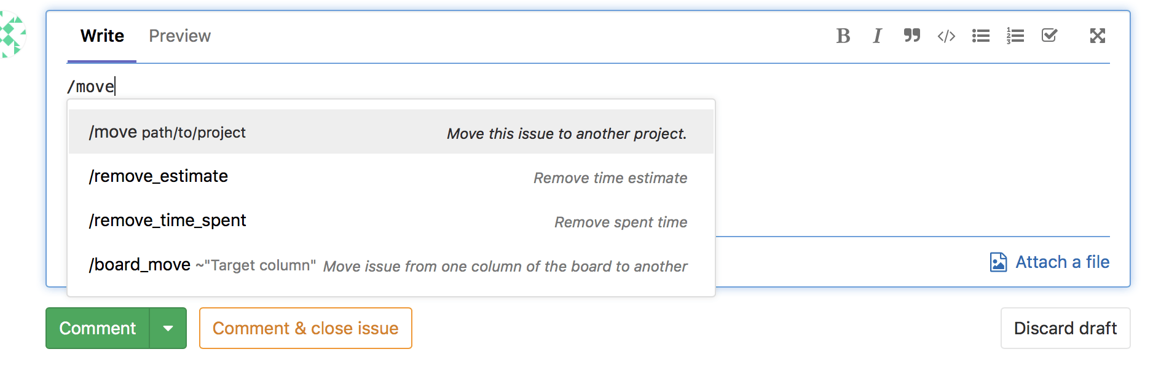This screenshot has height=365, width=1153.
Task: Toggle fullscreen editing mode
Action: pos(1098,36)
